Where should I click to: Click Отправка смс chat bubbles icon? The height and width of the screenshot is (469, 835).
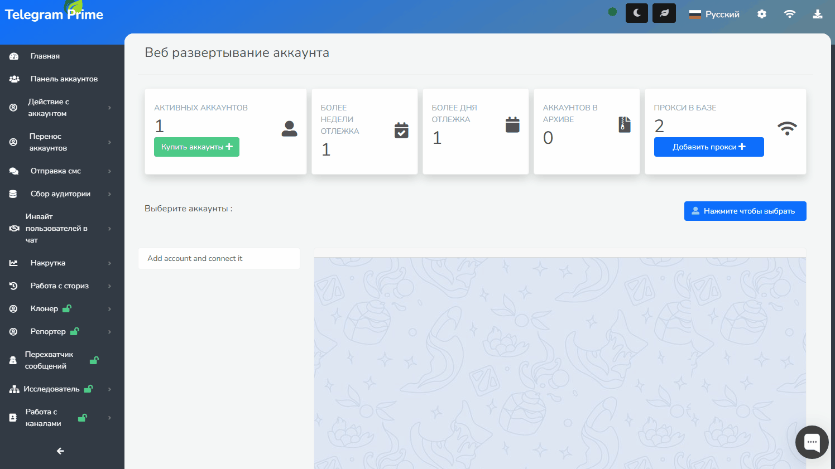14,171
